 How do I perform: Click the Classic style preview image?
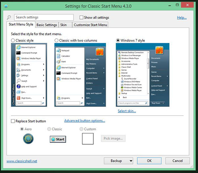tap(29, 75)
